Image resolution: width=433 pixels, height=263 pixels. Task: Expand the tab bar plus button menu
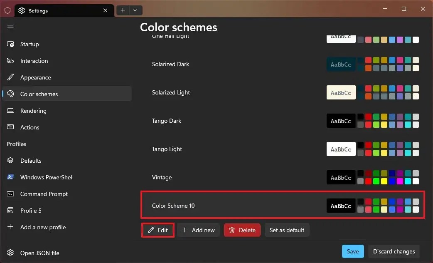(x=122, y=10)
